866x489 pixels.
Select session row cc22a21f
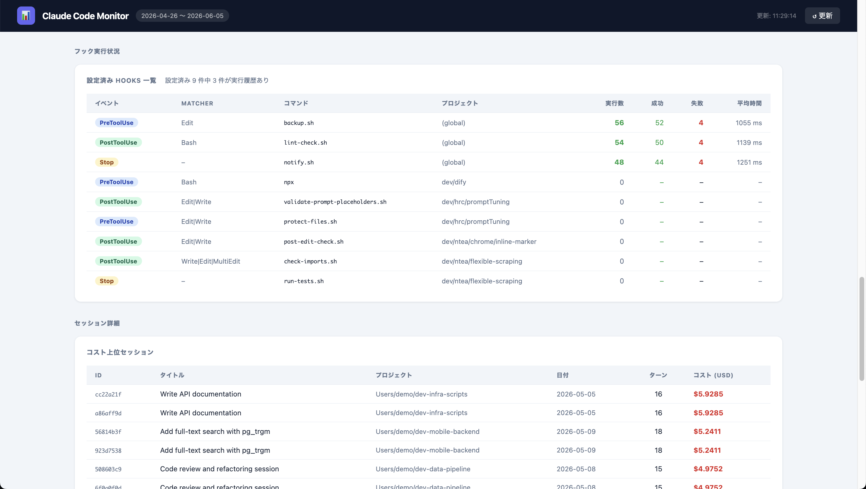[x=428, y=394]
